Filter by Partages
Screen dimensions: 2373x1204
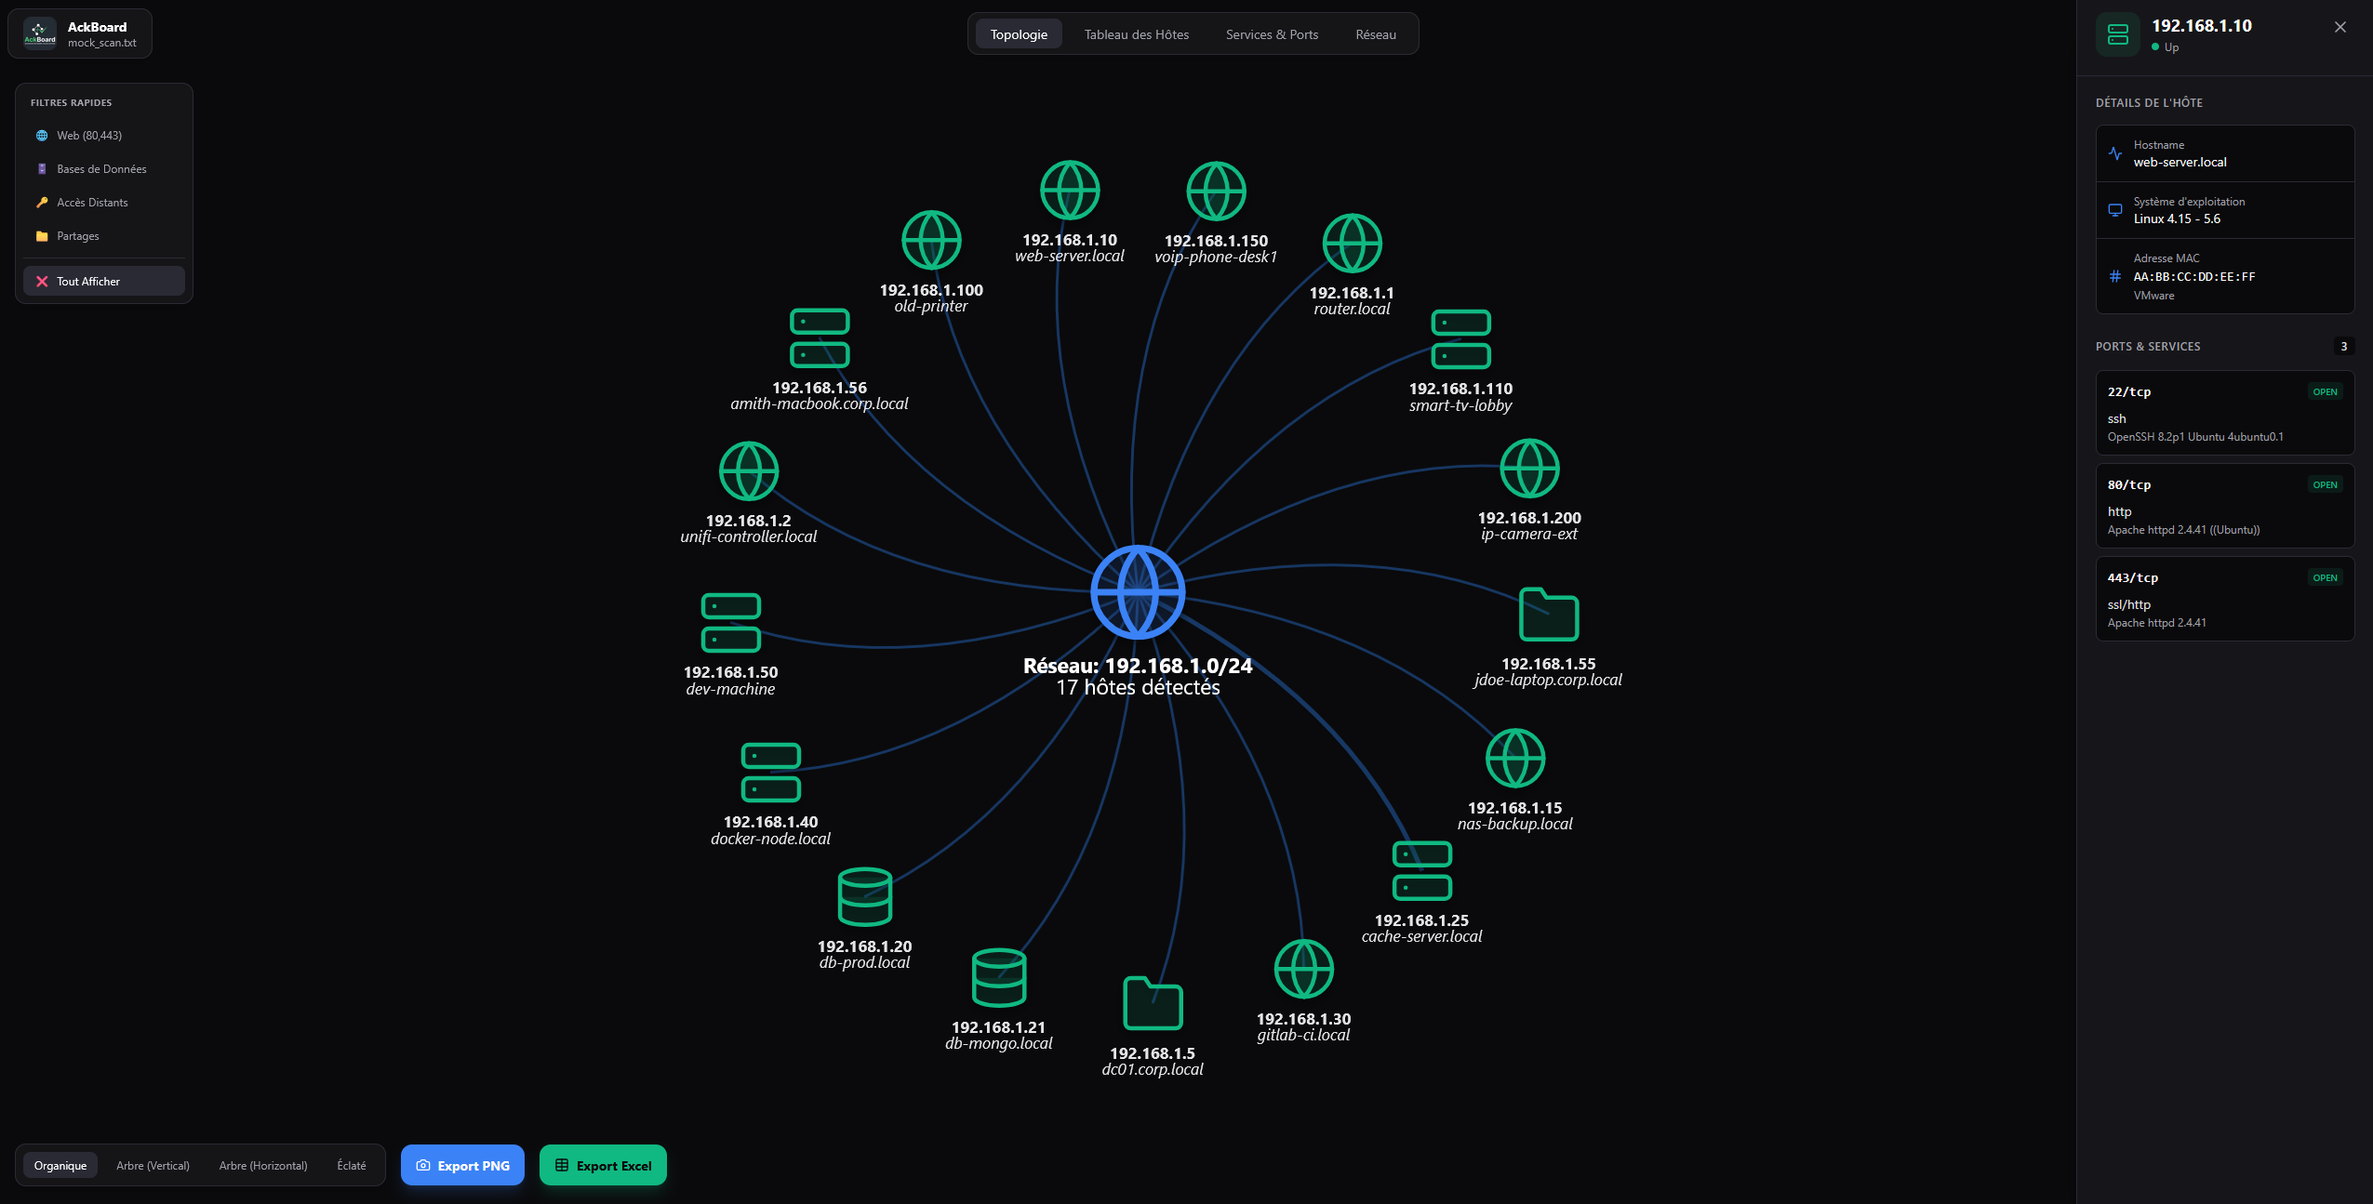104,236
